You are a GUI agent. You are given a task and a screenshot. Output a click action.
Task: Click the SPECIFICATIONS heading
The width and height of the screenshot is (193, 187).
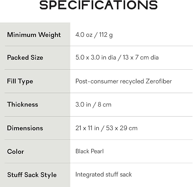98,5
